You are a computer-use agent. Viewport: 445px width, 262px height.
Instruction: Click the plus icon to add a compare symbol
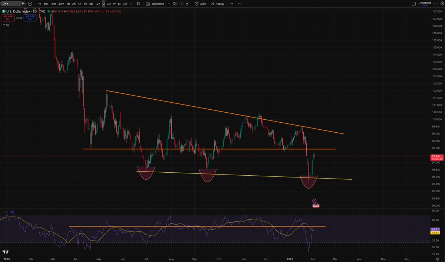coord(30,3)
